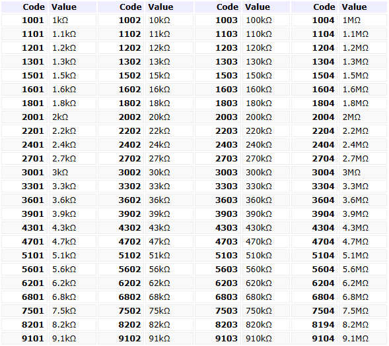Select code 5103

217,256
